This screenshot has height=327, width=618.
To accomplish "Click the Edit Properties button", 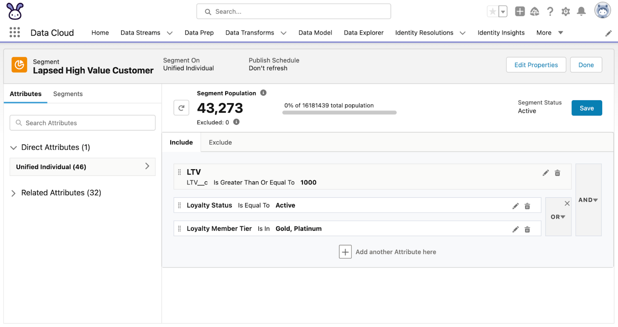I will pos(536,65).
